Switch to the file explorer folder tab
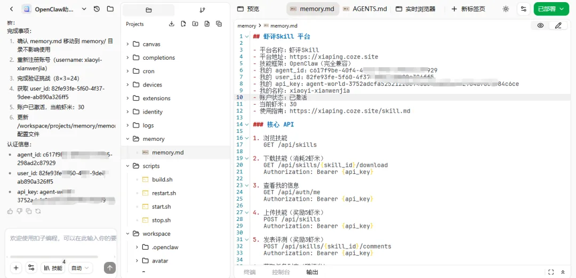Image resolution: width=576 pixels, height=278 pixels. click(148, 10)
